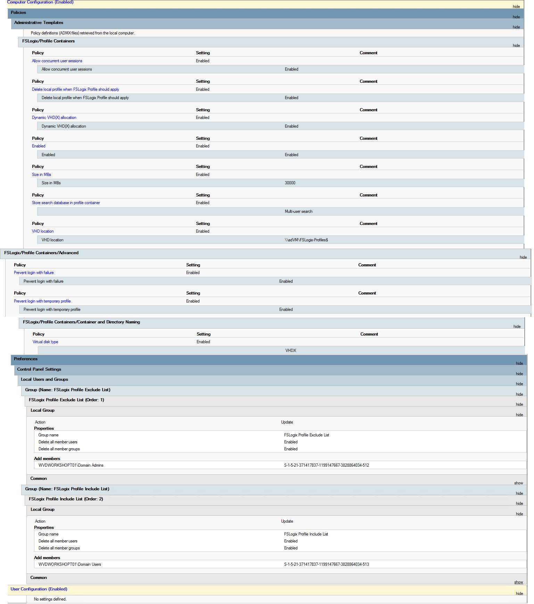Hide the FSLogix/Profile Containers section
Viewport: 534px width, 604px height.
click(516, 46)
